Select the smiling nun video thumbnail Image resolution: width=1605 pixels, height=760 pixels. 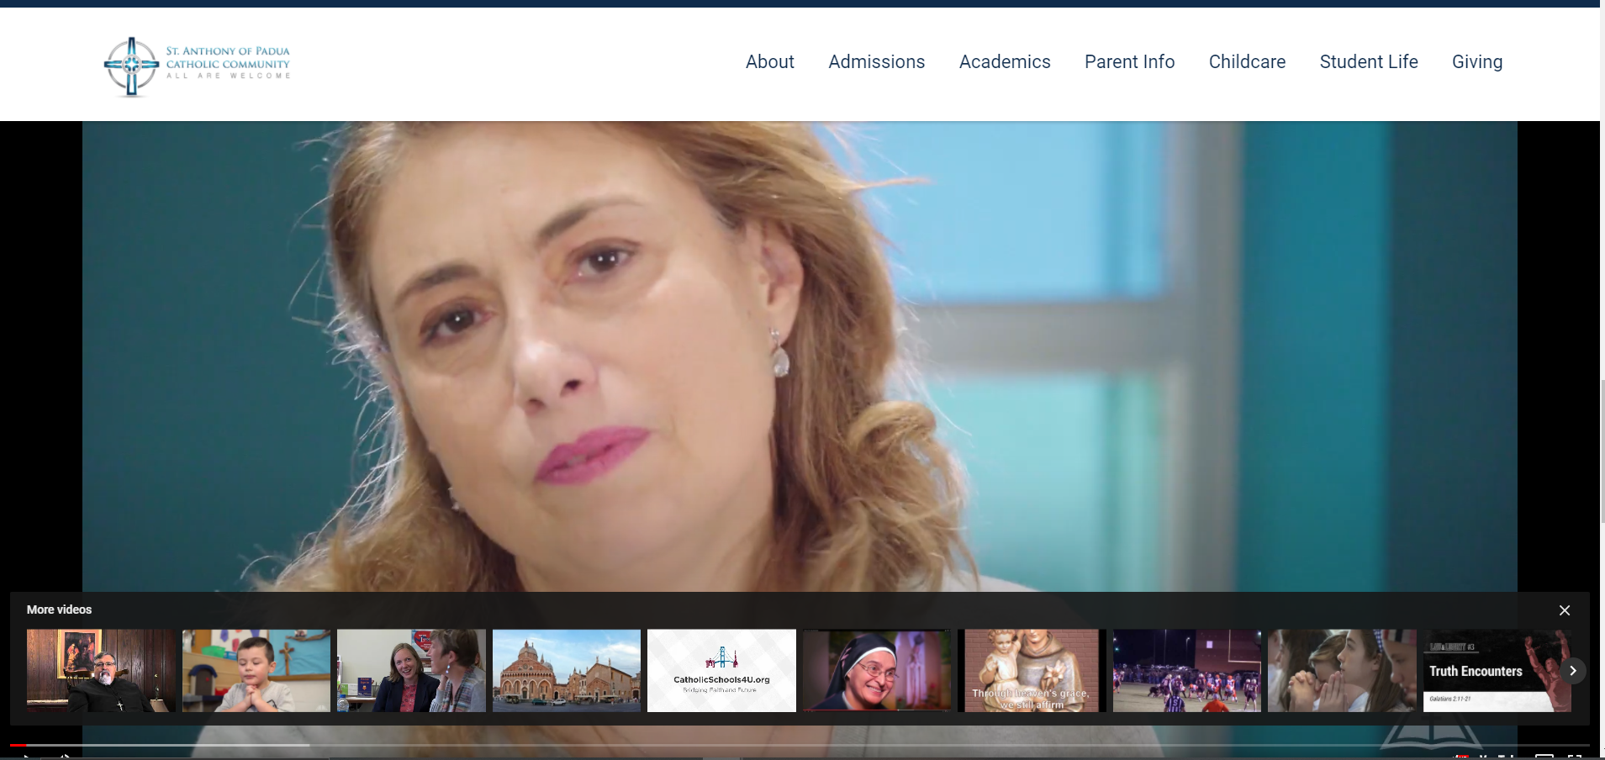pyautogui.click(x=876, y=671)
